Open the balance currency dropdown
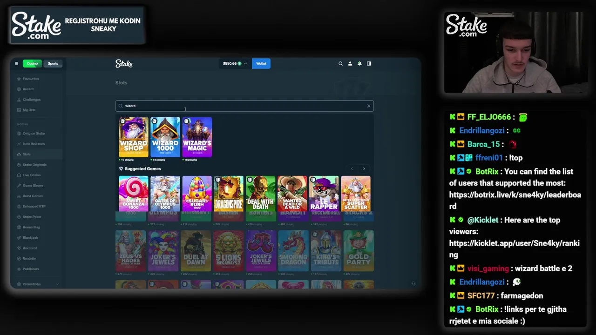Viewport: 596px width, 335px height. click(235, 64)
